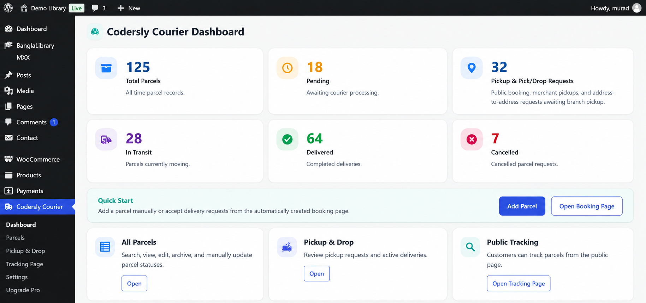Click the Public Tracking magnifier icon
The width and height of the screenshot is (646, 303).
pyautogui.click(x=470, y=247)
